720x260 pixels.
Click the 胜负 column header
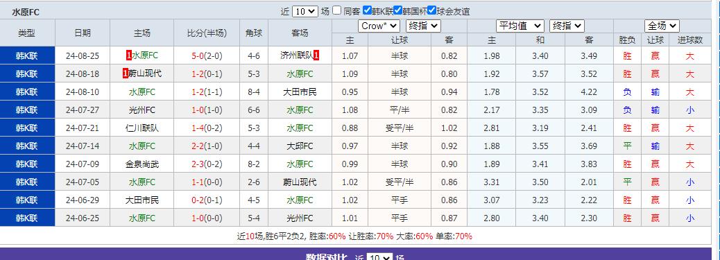627,40
